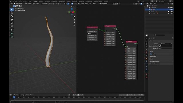Image resolution: width=183 pixels, height=103 pixels.
Task: Toggle the snapping magnet in the 3D viewport header
Action: (53, 4)
